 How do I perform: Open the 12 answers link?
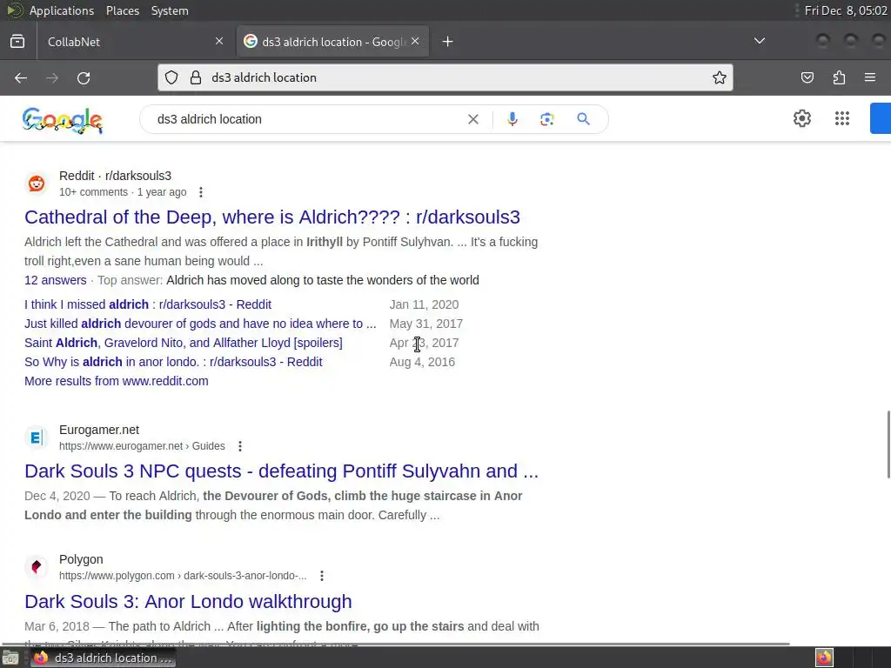pyautogui.click(x=55, y=280)
